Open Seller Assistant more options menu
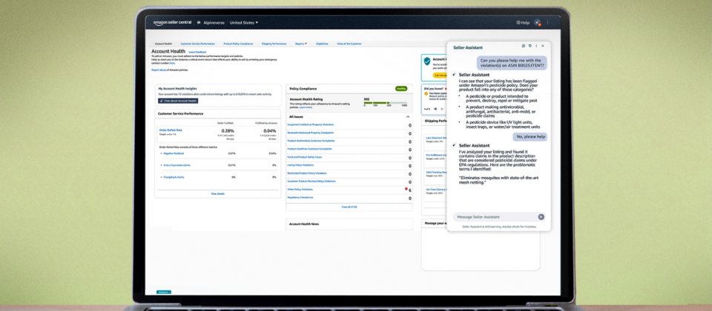Screen dimensions: 712x311 pos(538,47)
